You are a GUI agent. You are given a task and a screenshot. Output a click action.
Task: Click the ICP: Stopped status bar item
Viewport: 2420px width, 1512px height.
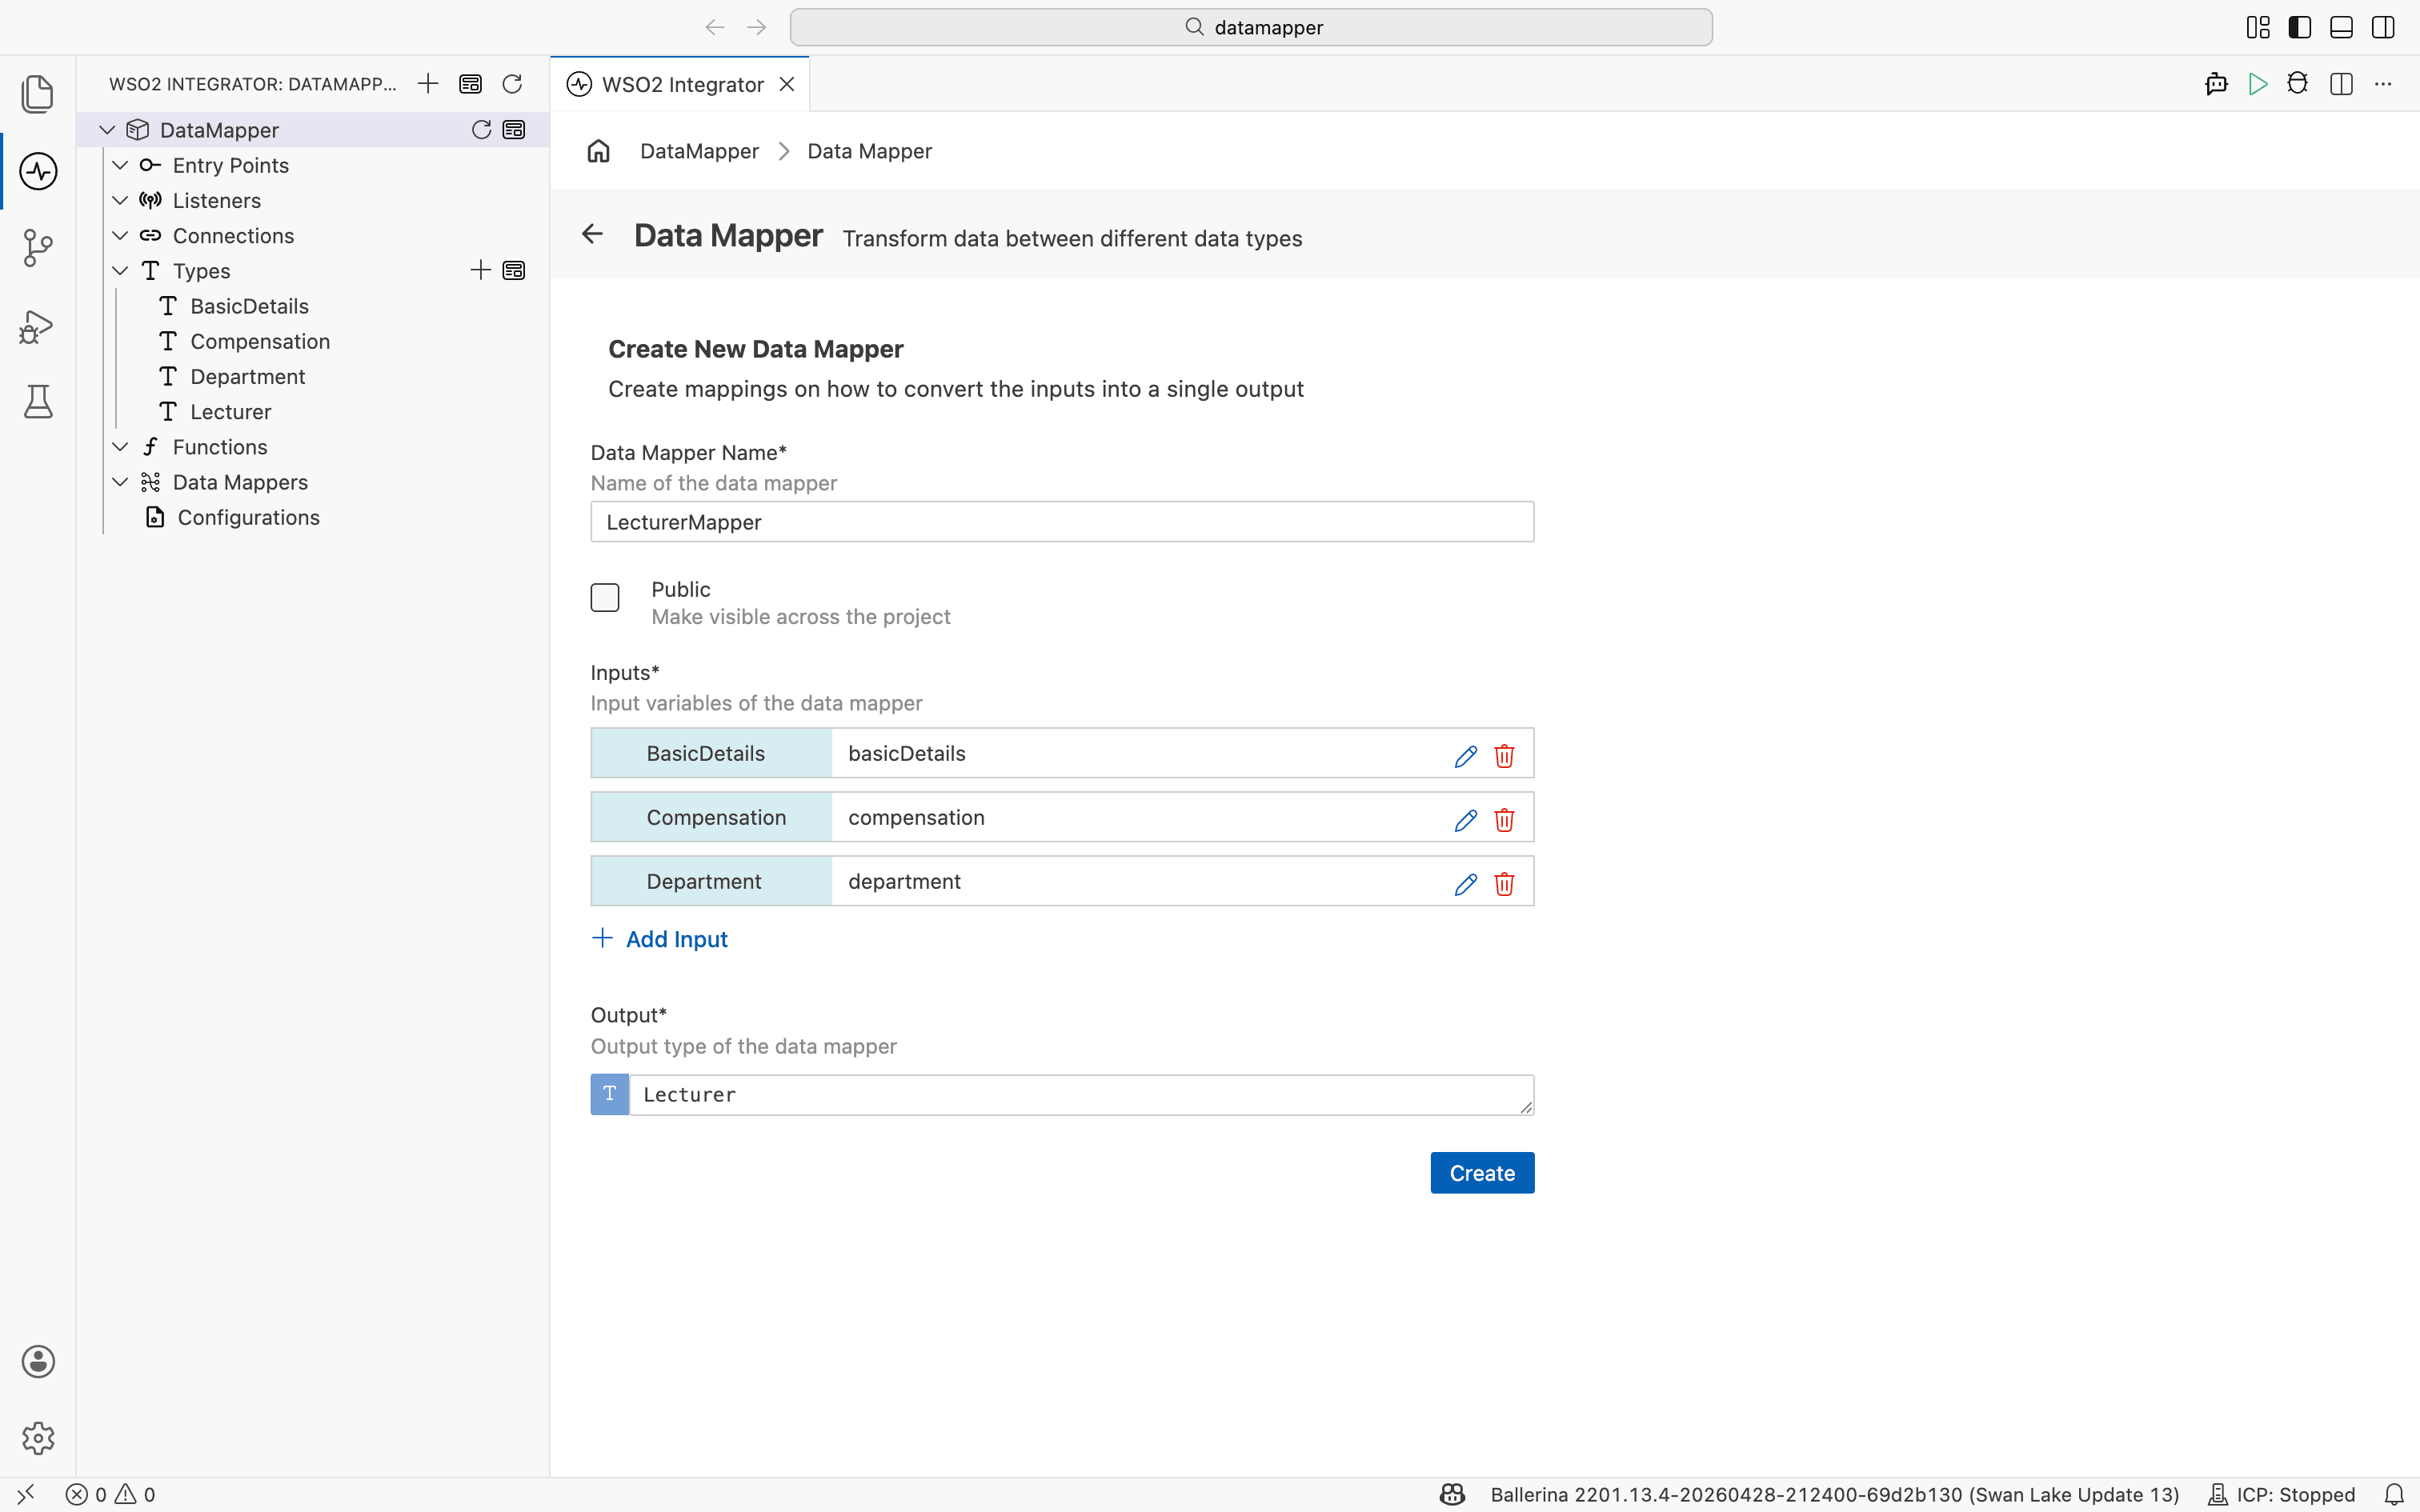click(x=2281, y=1494)
